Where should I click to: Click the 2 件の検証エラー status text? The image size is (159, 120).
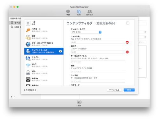[x=31, y=90]
